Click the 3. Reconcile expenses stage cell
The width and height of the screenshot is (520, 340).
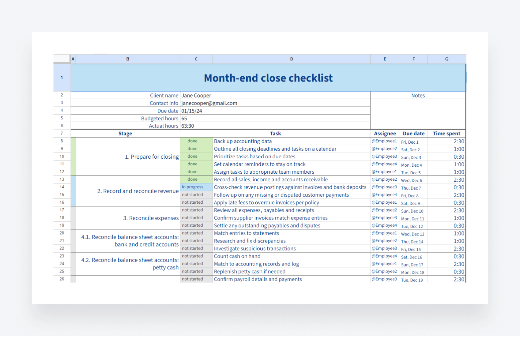tap(128, 218)
